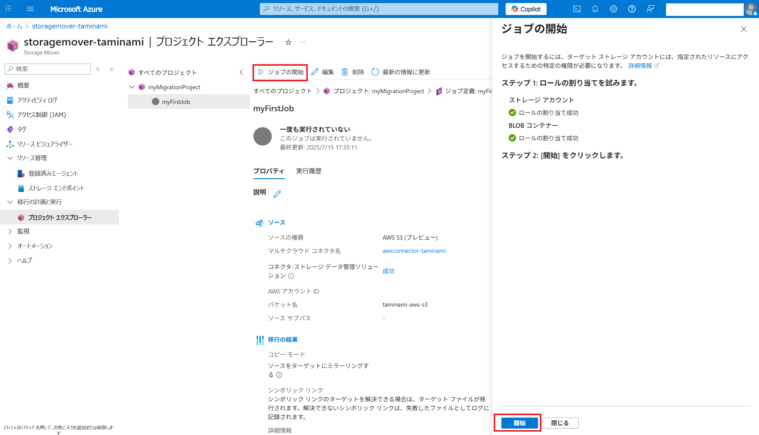Switch to the 実行履歴 tab
The height and width of the screenshot is (435, 759).
[x=309, y=171]
